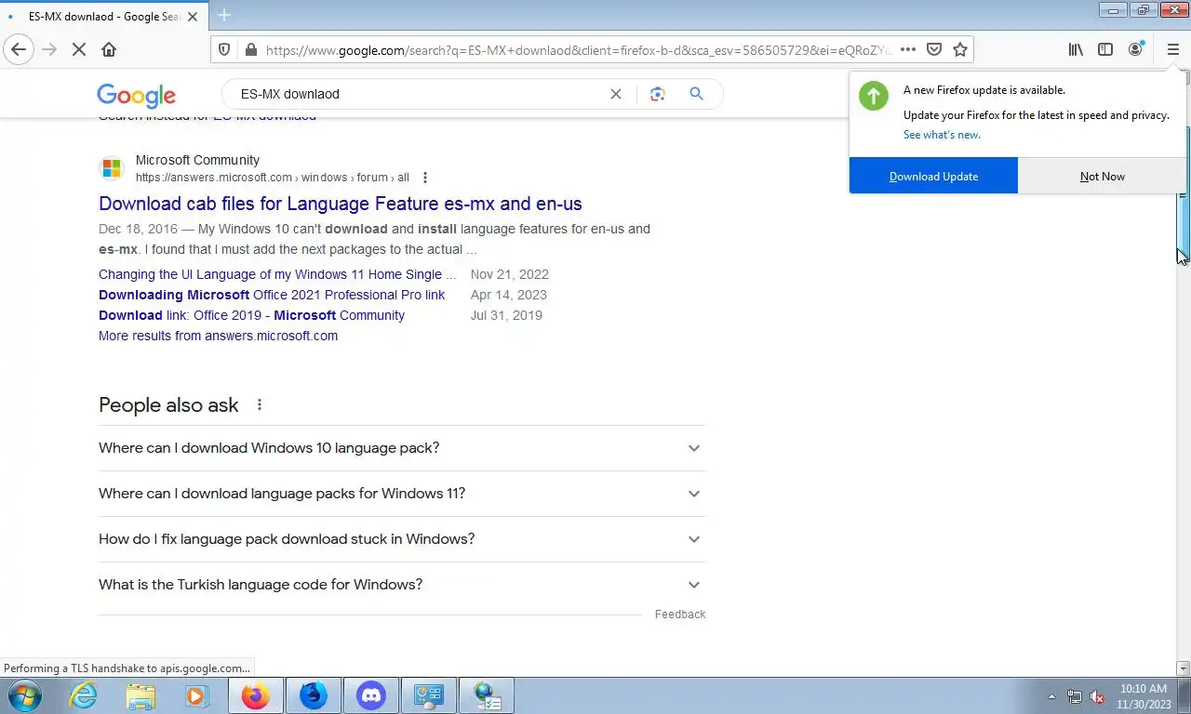Expand 'How do I fix language pack download stuck'
Viewport: 1191px width, 714px height.
(402, 539)
